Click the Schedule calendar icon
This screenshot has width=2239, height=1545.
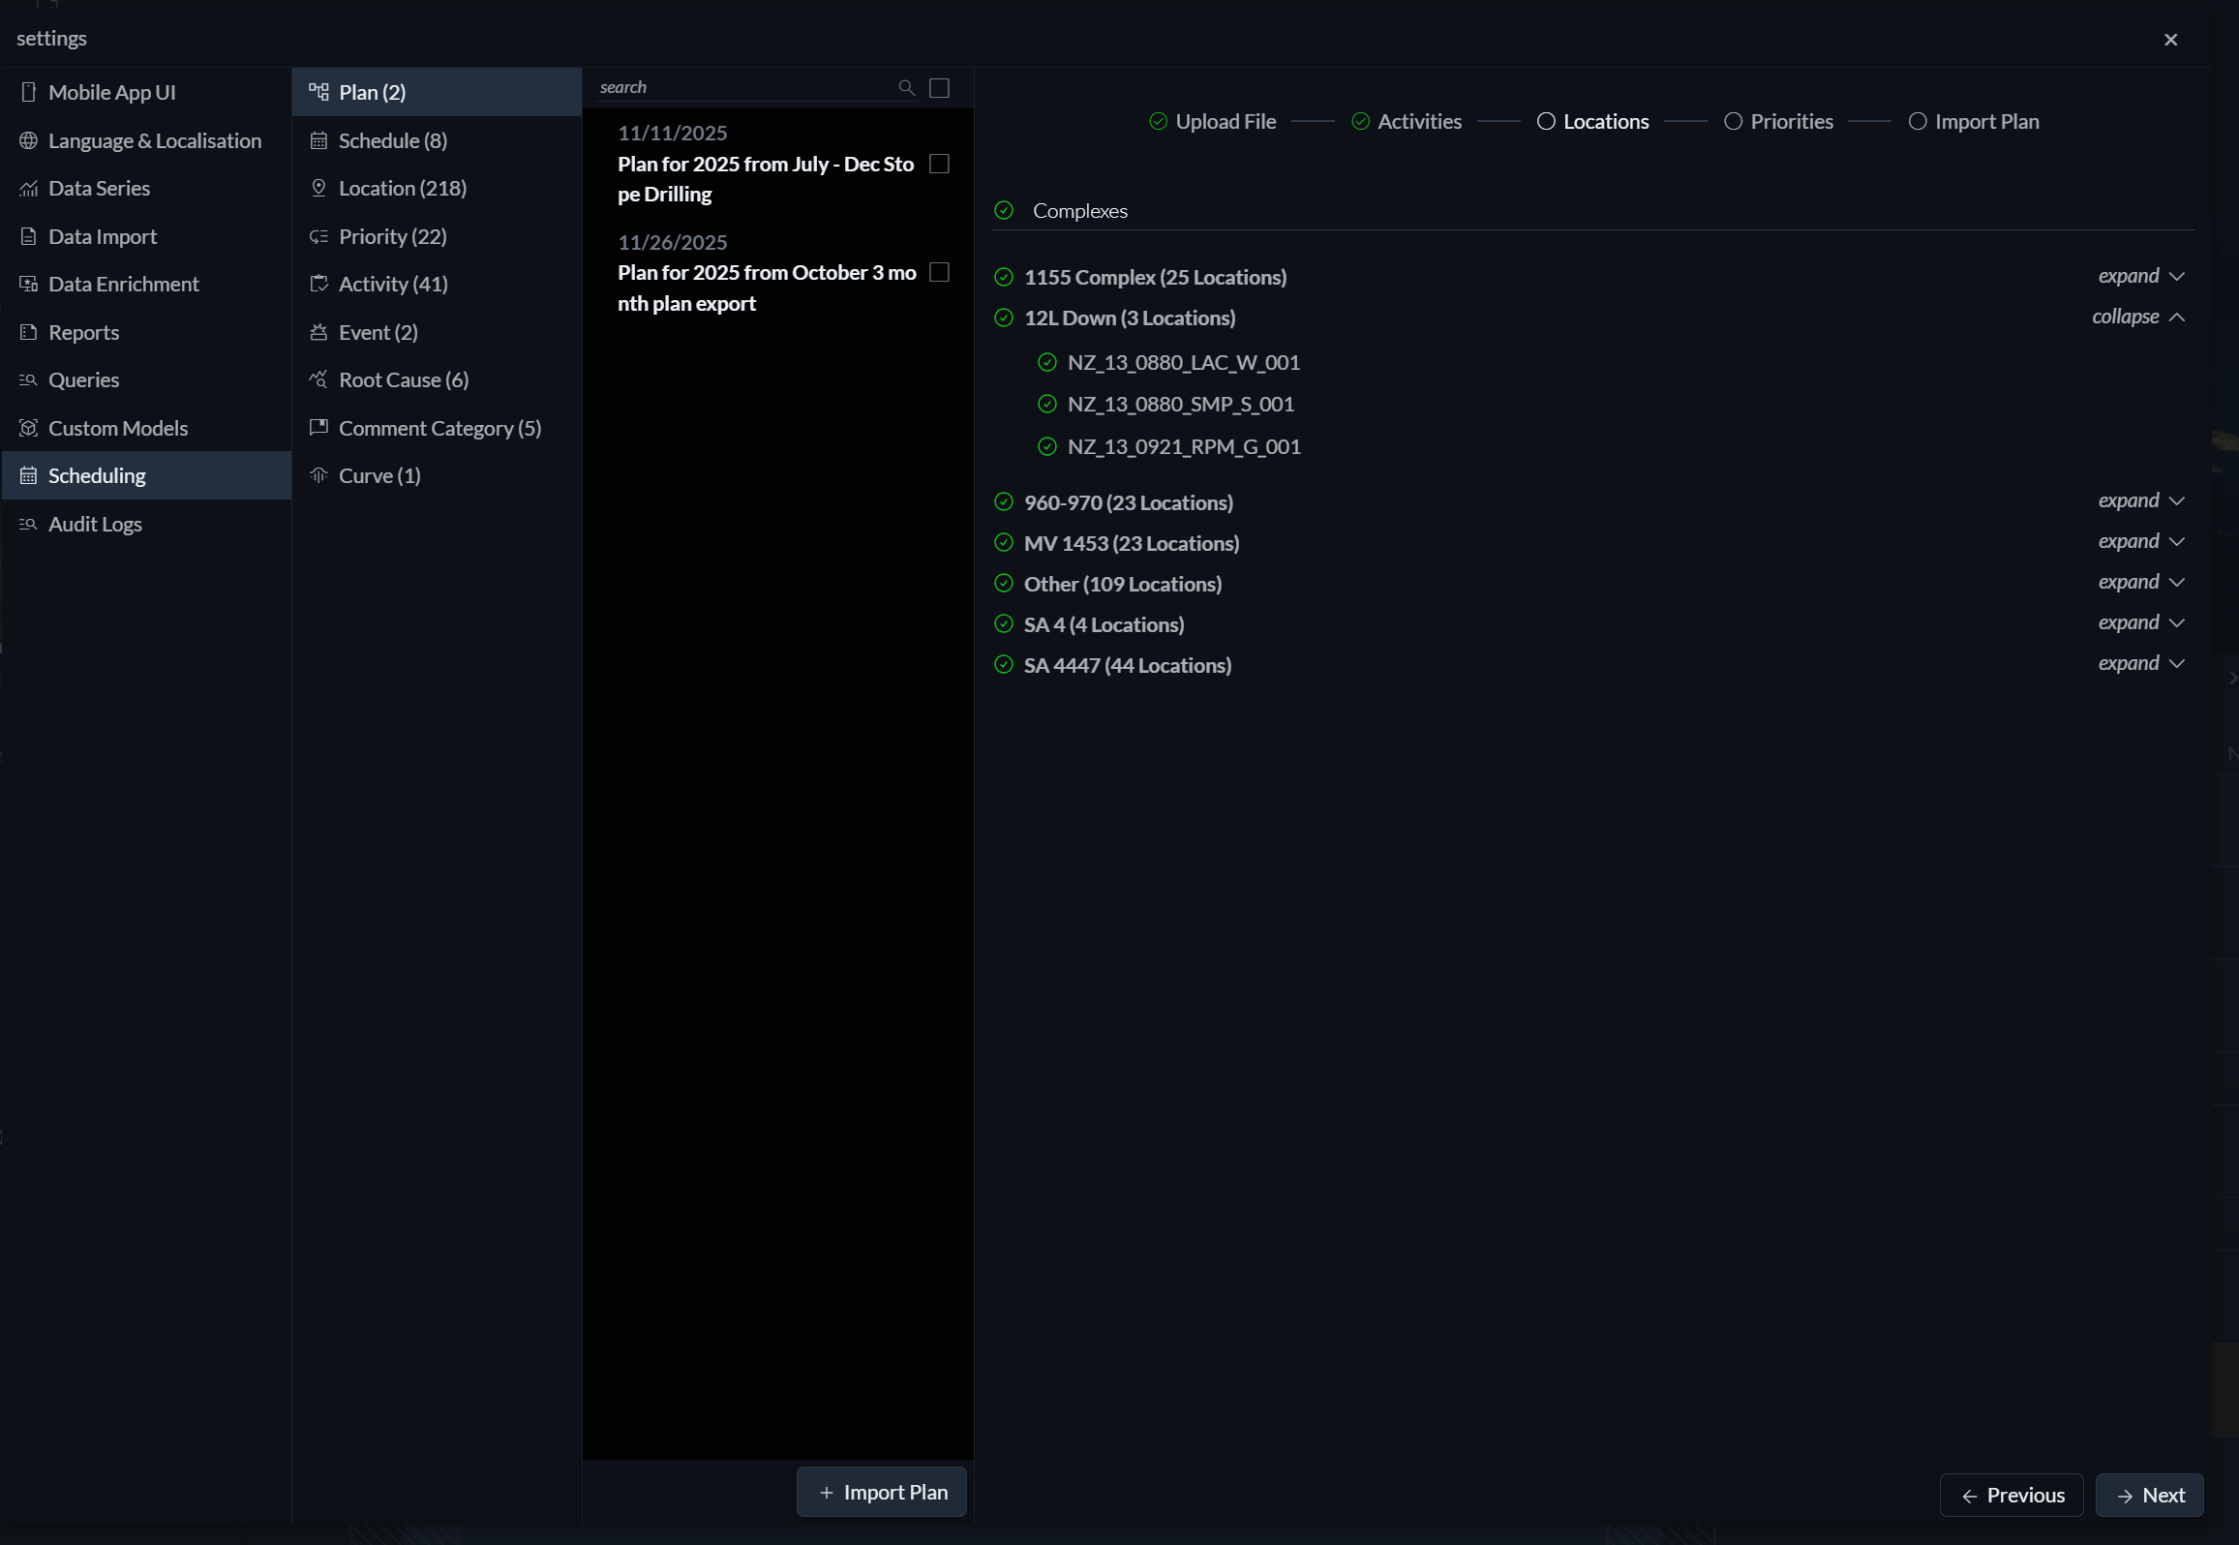pyautogui.click(x=318, y=140)
